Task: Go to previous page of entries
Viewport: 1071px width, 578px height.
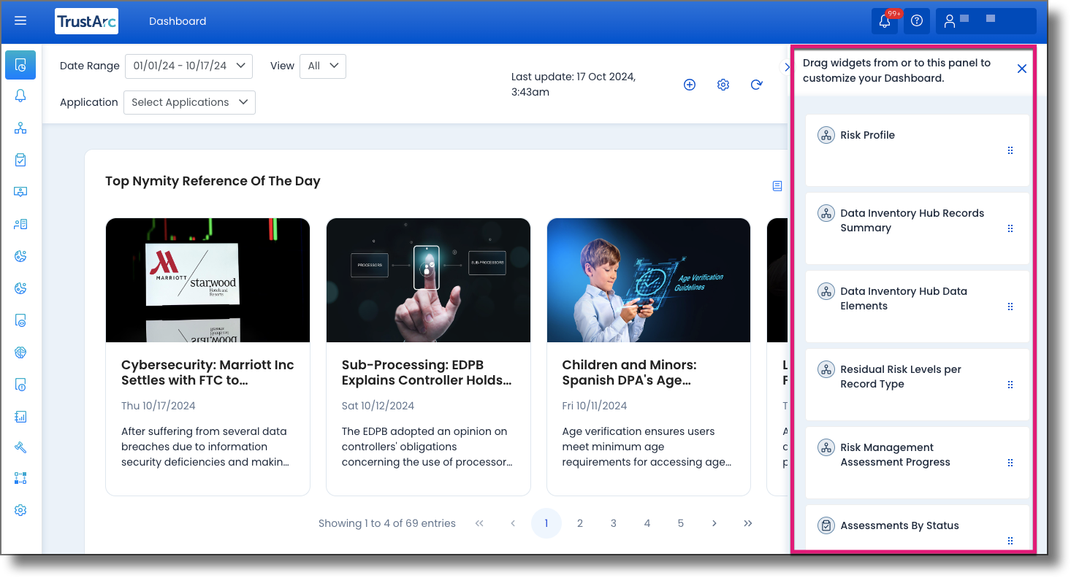Action: pos(513,523)
